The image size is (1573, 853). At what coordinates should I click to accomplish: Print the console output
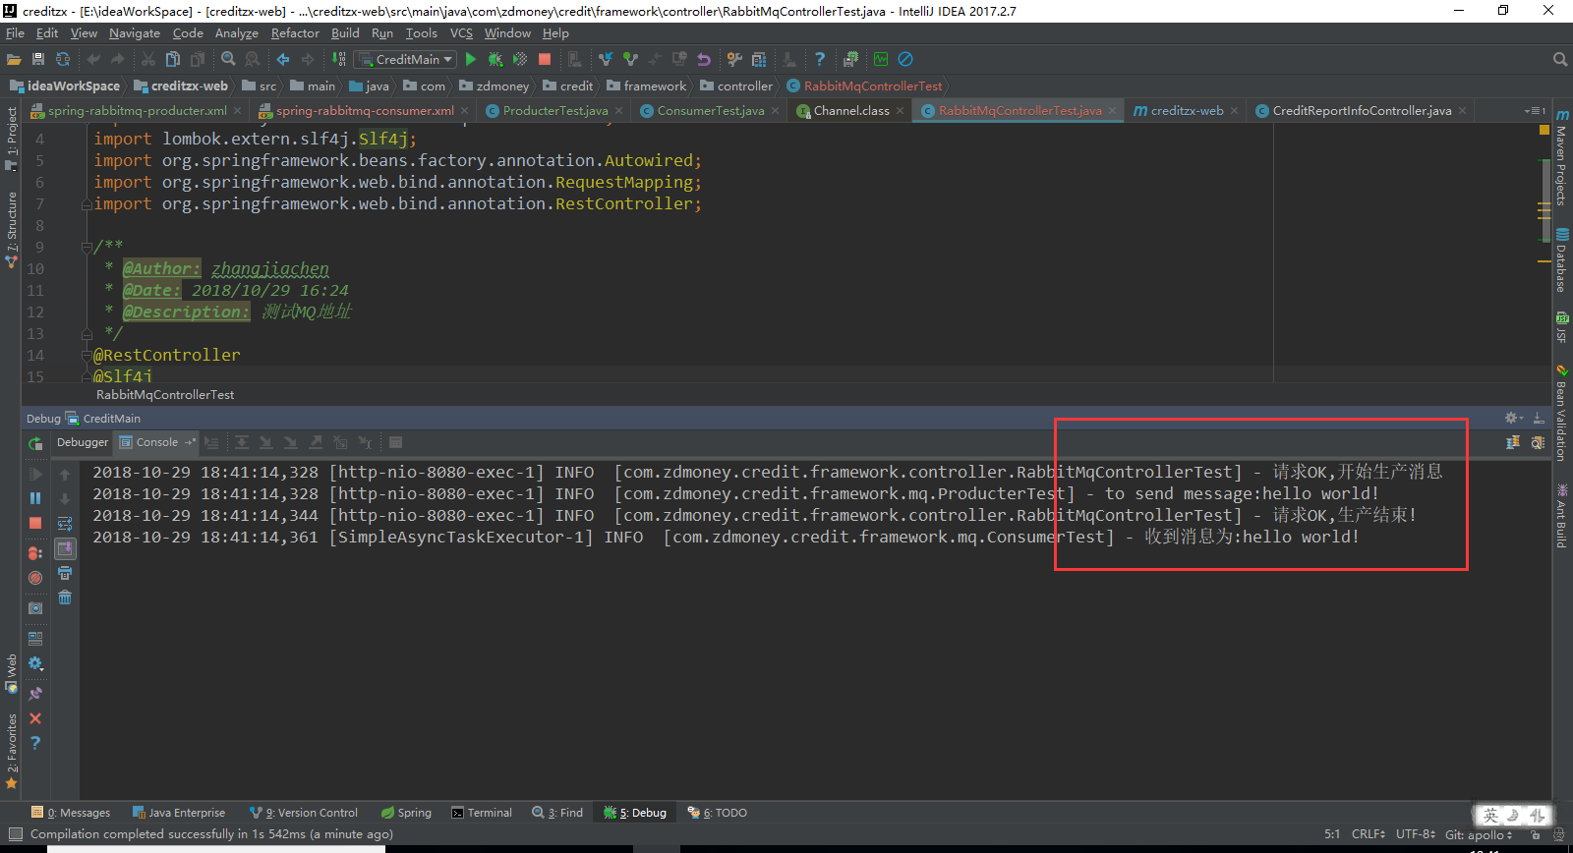pyautogui.click(x=65, y=573)
